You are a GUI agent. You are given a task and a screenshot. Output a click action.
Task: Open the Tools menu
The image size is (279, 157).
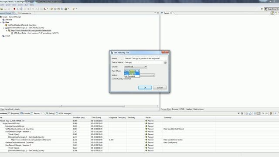point(20,5)
